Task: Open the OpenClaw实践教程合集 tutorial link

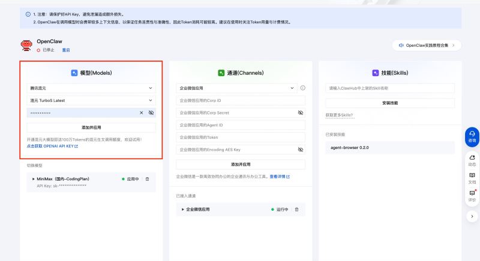Action: coord(427,45)
